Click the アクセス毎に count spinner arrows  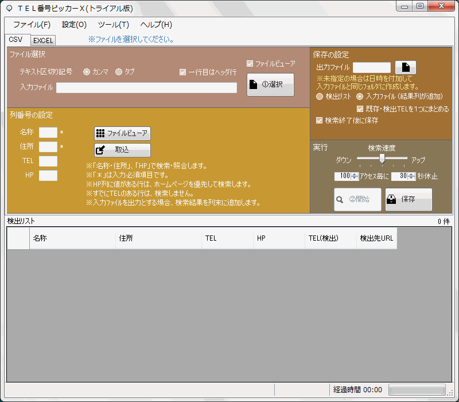[x=355, y=176]
